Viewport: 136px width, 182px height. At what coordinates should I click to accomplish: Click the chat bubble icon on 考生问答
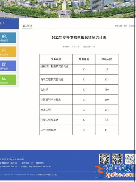click(4, 51)
